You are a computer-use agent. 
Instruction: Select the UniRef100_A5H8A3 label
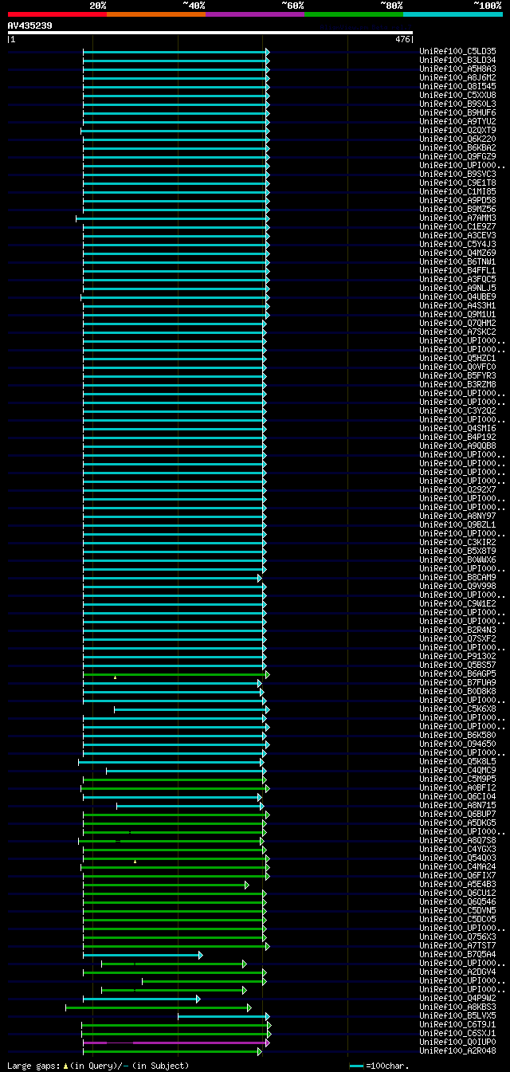(457, 69)
